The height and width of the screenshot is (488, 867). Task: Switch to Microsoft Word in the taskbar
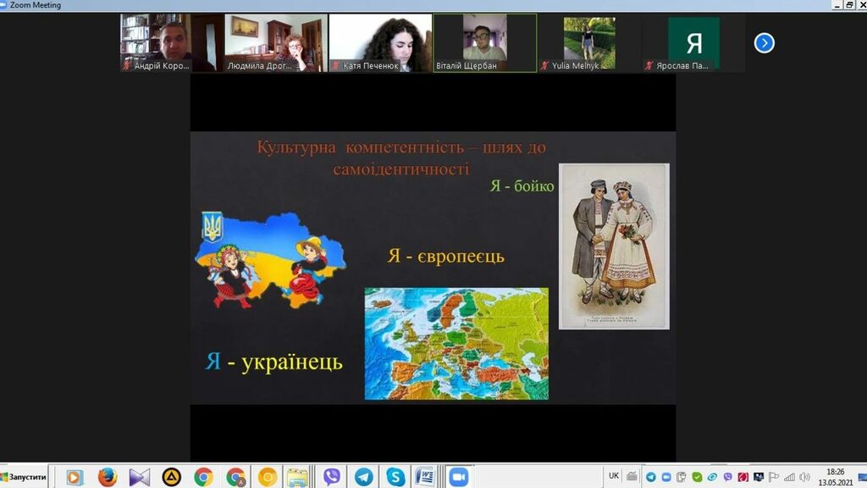(x=425, y=477)
